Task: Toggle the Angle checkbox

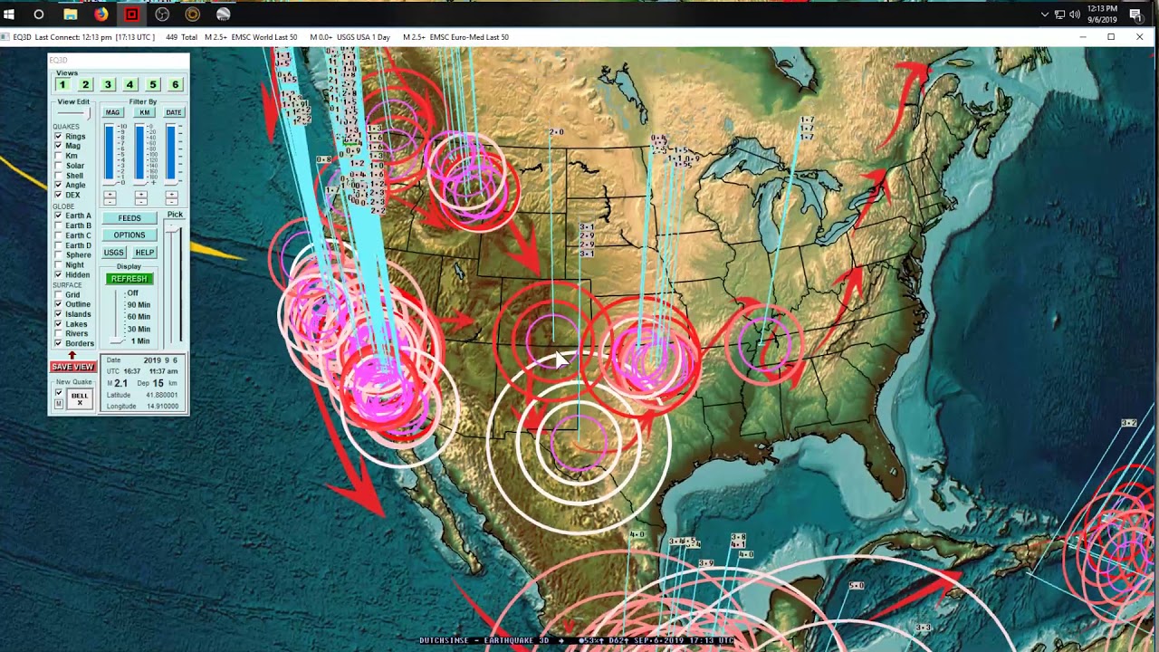Action: pos(58,185)
